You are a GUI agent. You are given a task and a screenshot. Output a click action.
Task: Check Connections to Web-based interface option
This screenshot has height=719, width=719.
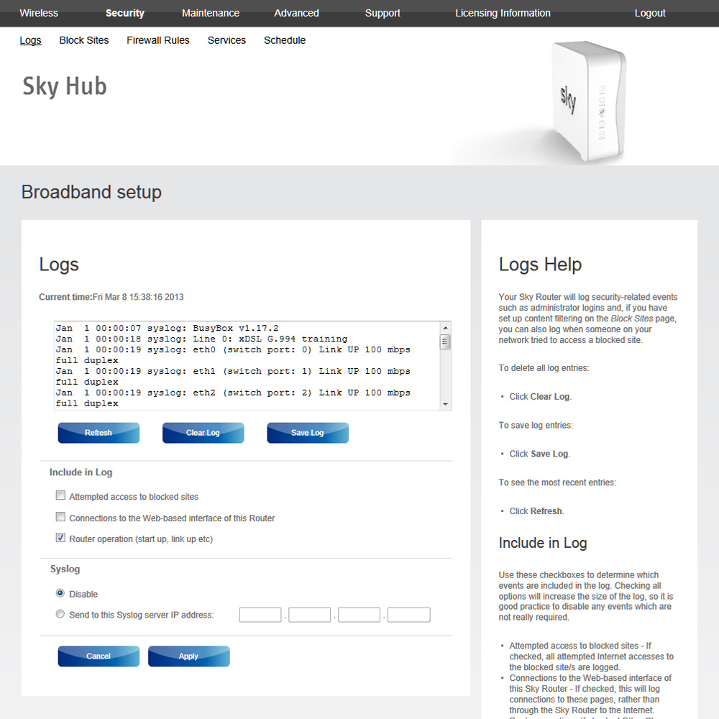[x=60, y=517]
